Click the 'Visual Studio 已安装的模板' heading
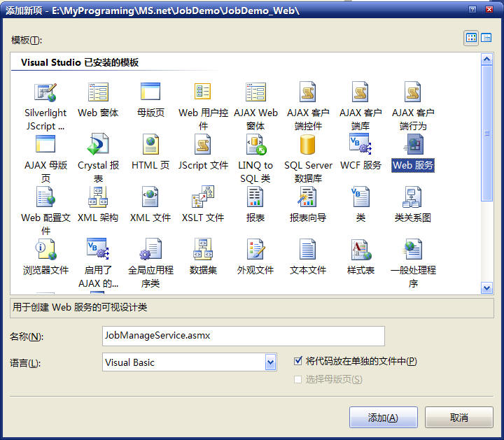 coord(80,62)
